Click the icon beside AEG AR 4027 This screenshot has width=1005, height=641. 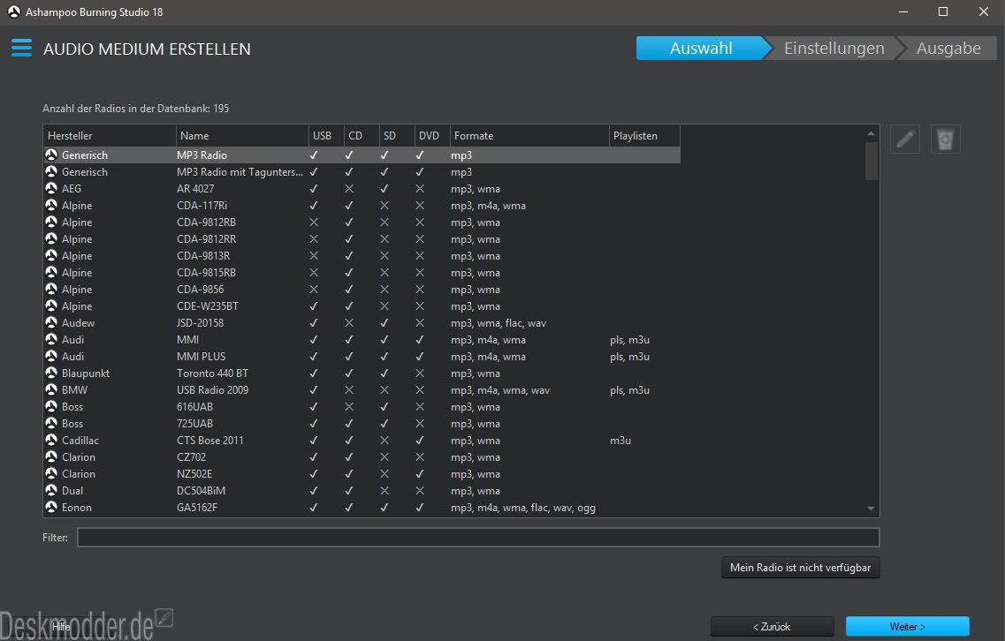[x=51, y=189]
